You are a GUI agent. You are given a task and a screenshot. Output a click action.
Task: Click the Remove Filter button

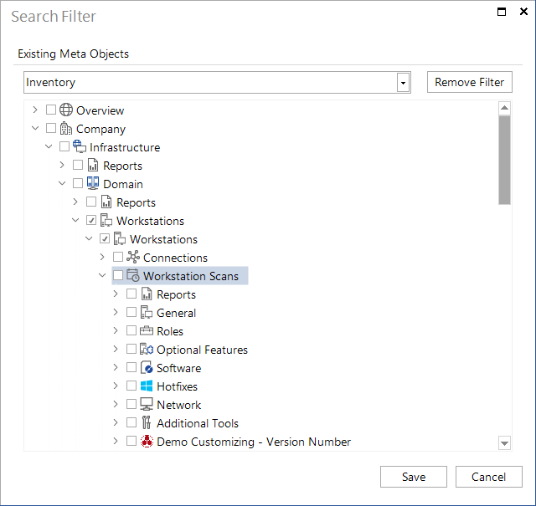pyautogui.click(x=469, y=82)
